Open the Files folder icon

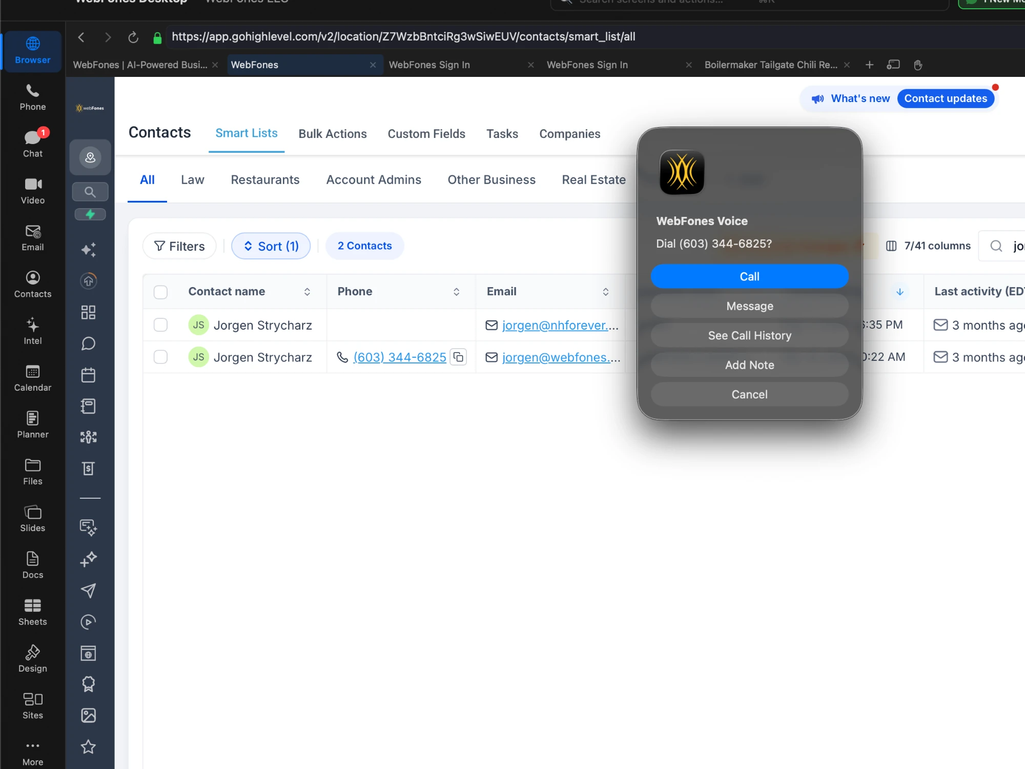pos(33,472)
